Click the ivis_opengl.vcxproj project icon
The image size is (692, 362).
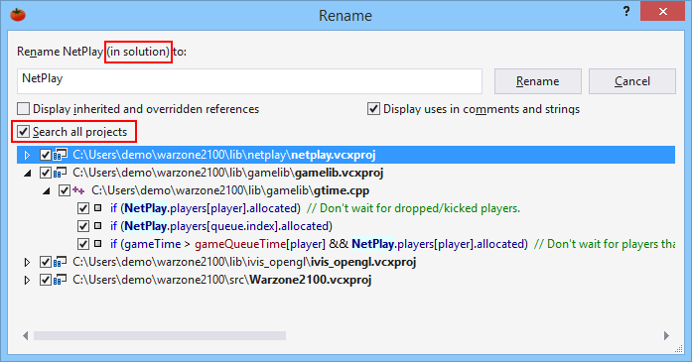(x=60, y=262)
